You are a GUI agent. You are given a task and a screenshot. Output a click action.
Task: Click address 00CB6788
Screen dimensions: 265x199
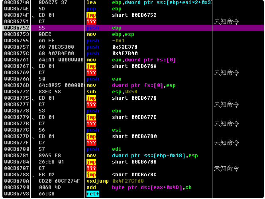(17, 175)
